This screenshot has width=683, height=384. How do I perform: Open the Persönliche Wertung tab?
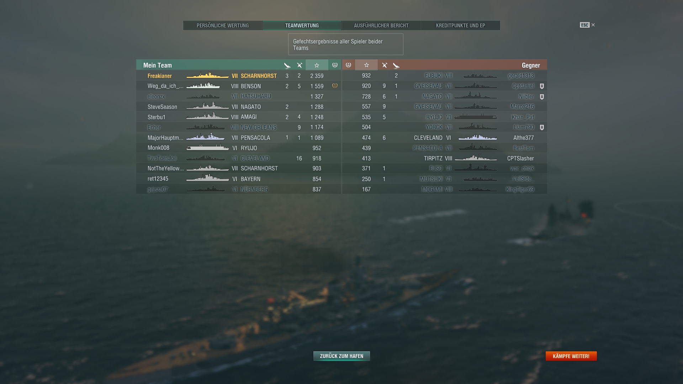tap(223, 25)
